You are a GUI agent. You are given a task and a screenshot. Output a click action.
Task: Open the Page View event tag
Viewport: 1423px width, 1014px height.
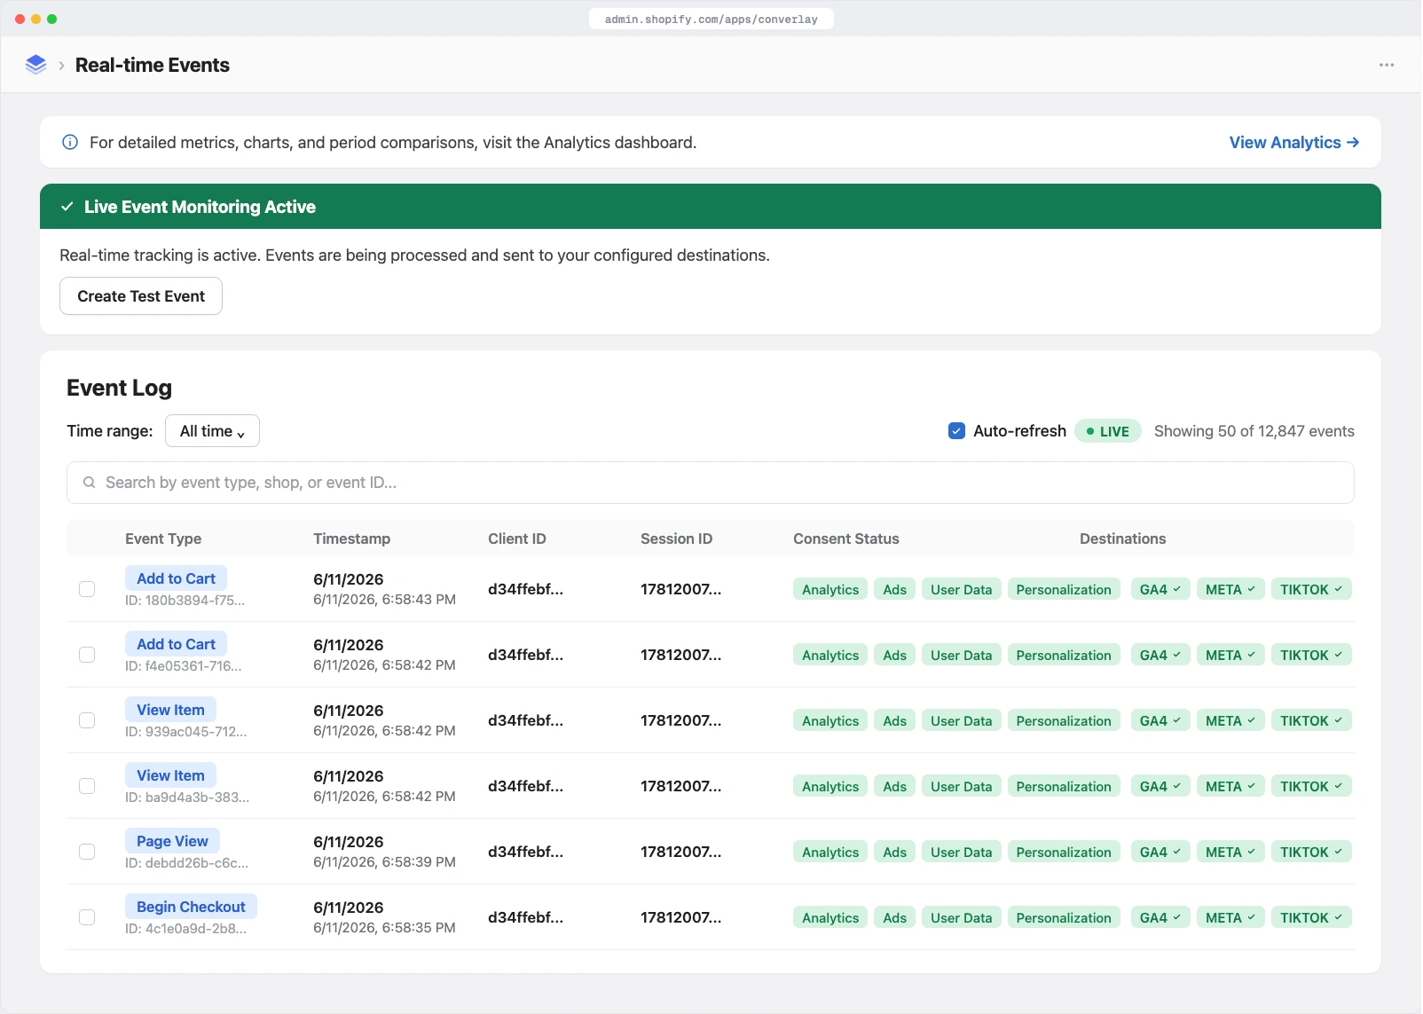pos(172,841)
